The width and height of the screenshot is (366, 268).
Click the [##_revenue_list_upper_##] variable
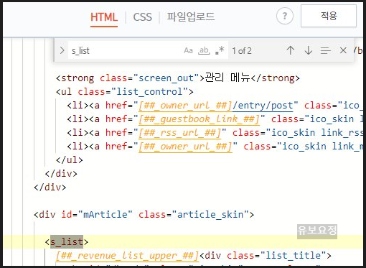point(127,256)
